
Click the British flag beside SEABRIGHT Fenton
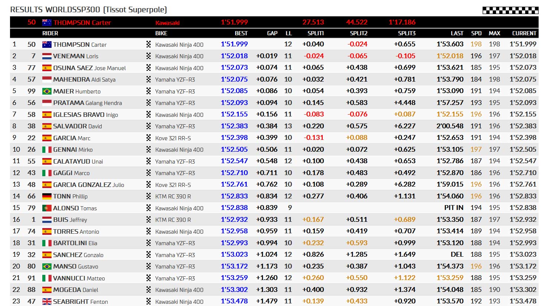[x=47, y=302]
